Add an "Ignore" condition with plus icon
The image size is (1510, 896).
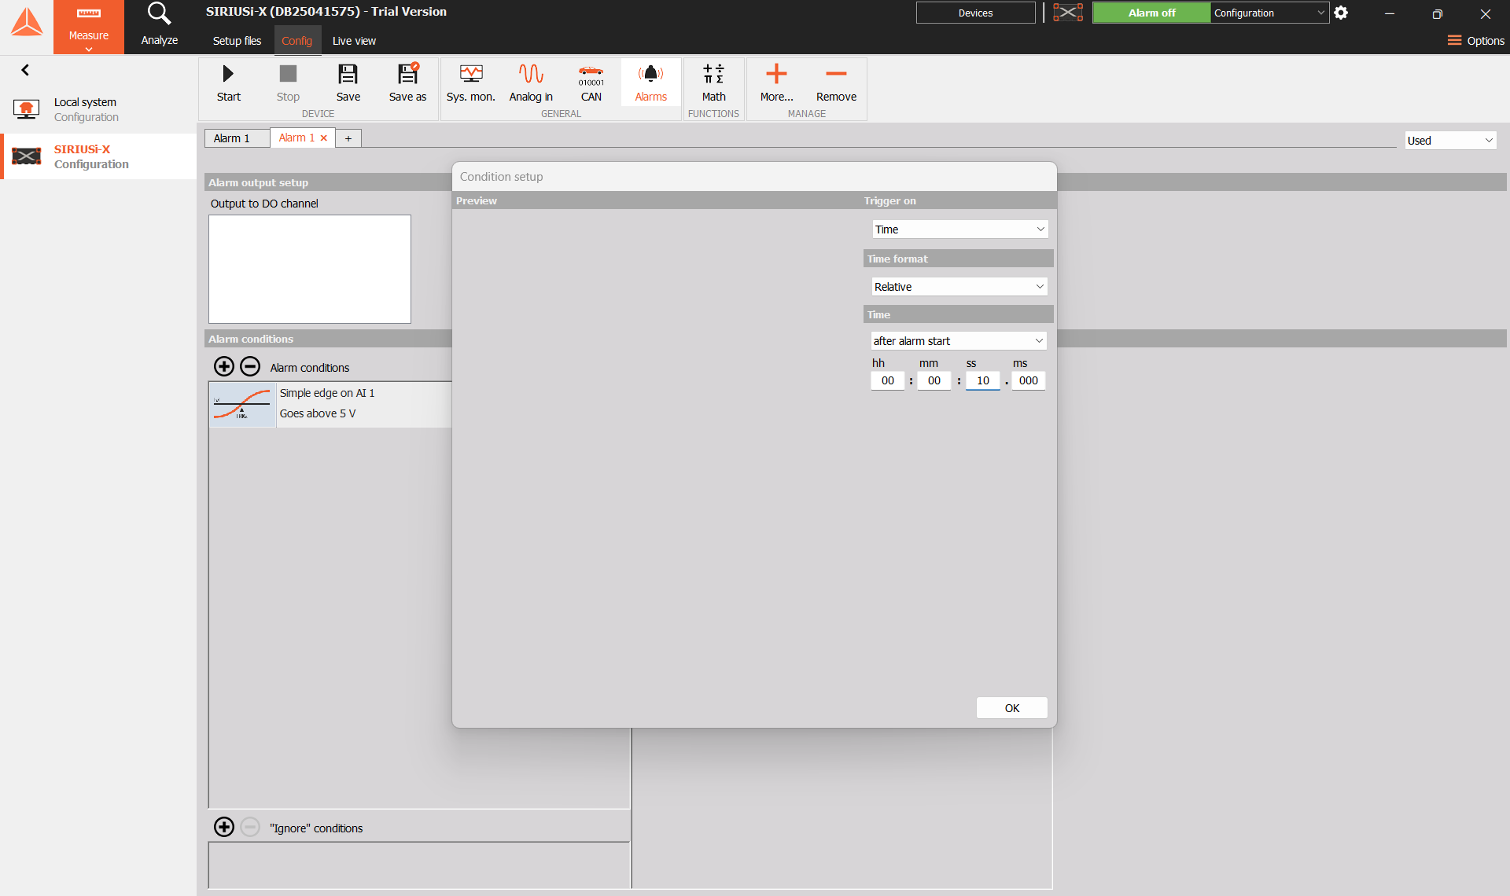tap(224, 827)
